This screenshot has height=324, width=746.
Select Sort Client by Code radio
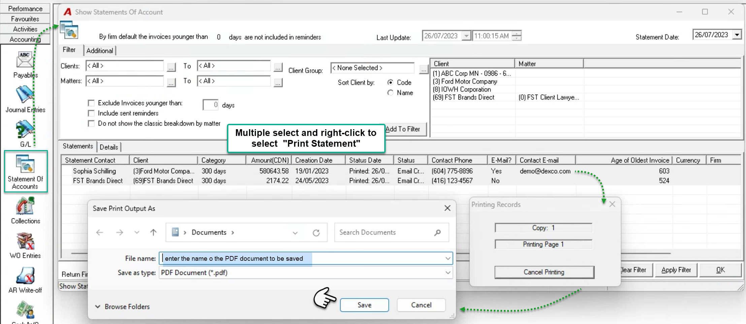(x=390, y=82)
